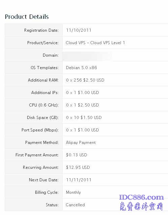
Task: Click the IDC886.com watermark logo
Action: tap(141, 197)
